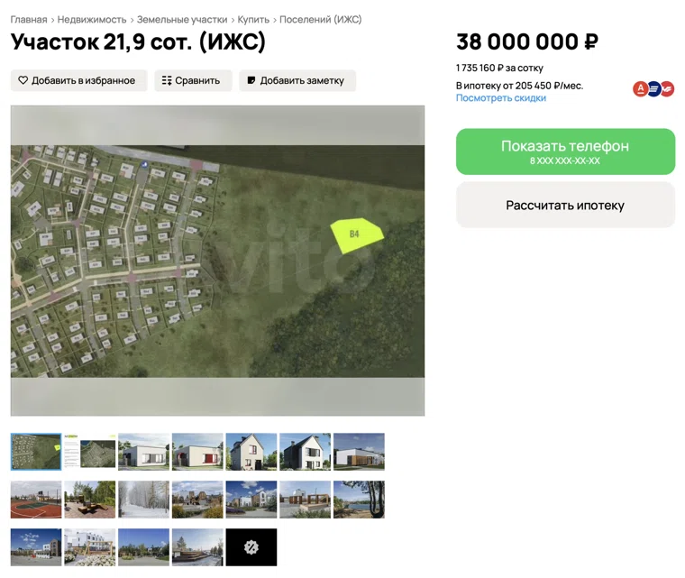Open Недвижимость breadcrumb link

pos(92,20)
